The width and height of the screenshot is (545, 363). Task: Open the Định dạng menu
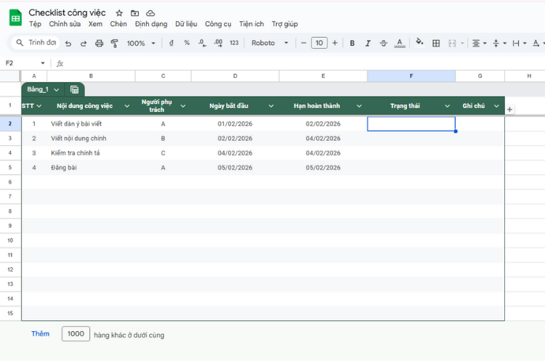click(151, 24)
